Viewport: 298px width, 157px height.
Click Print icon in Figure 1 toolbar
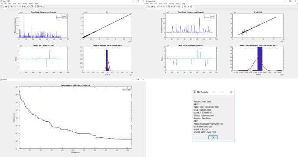(x=9, y=7)
